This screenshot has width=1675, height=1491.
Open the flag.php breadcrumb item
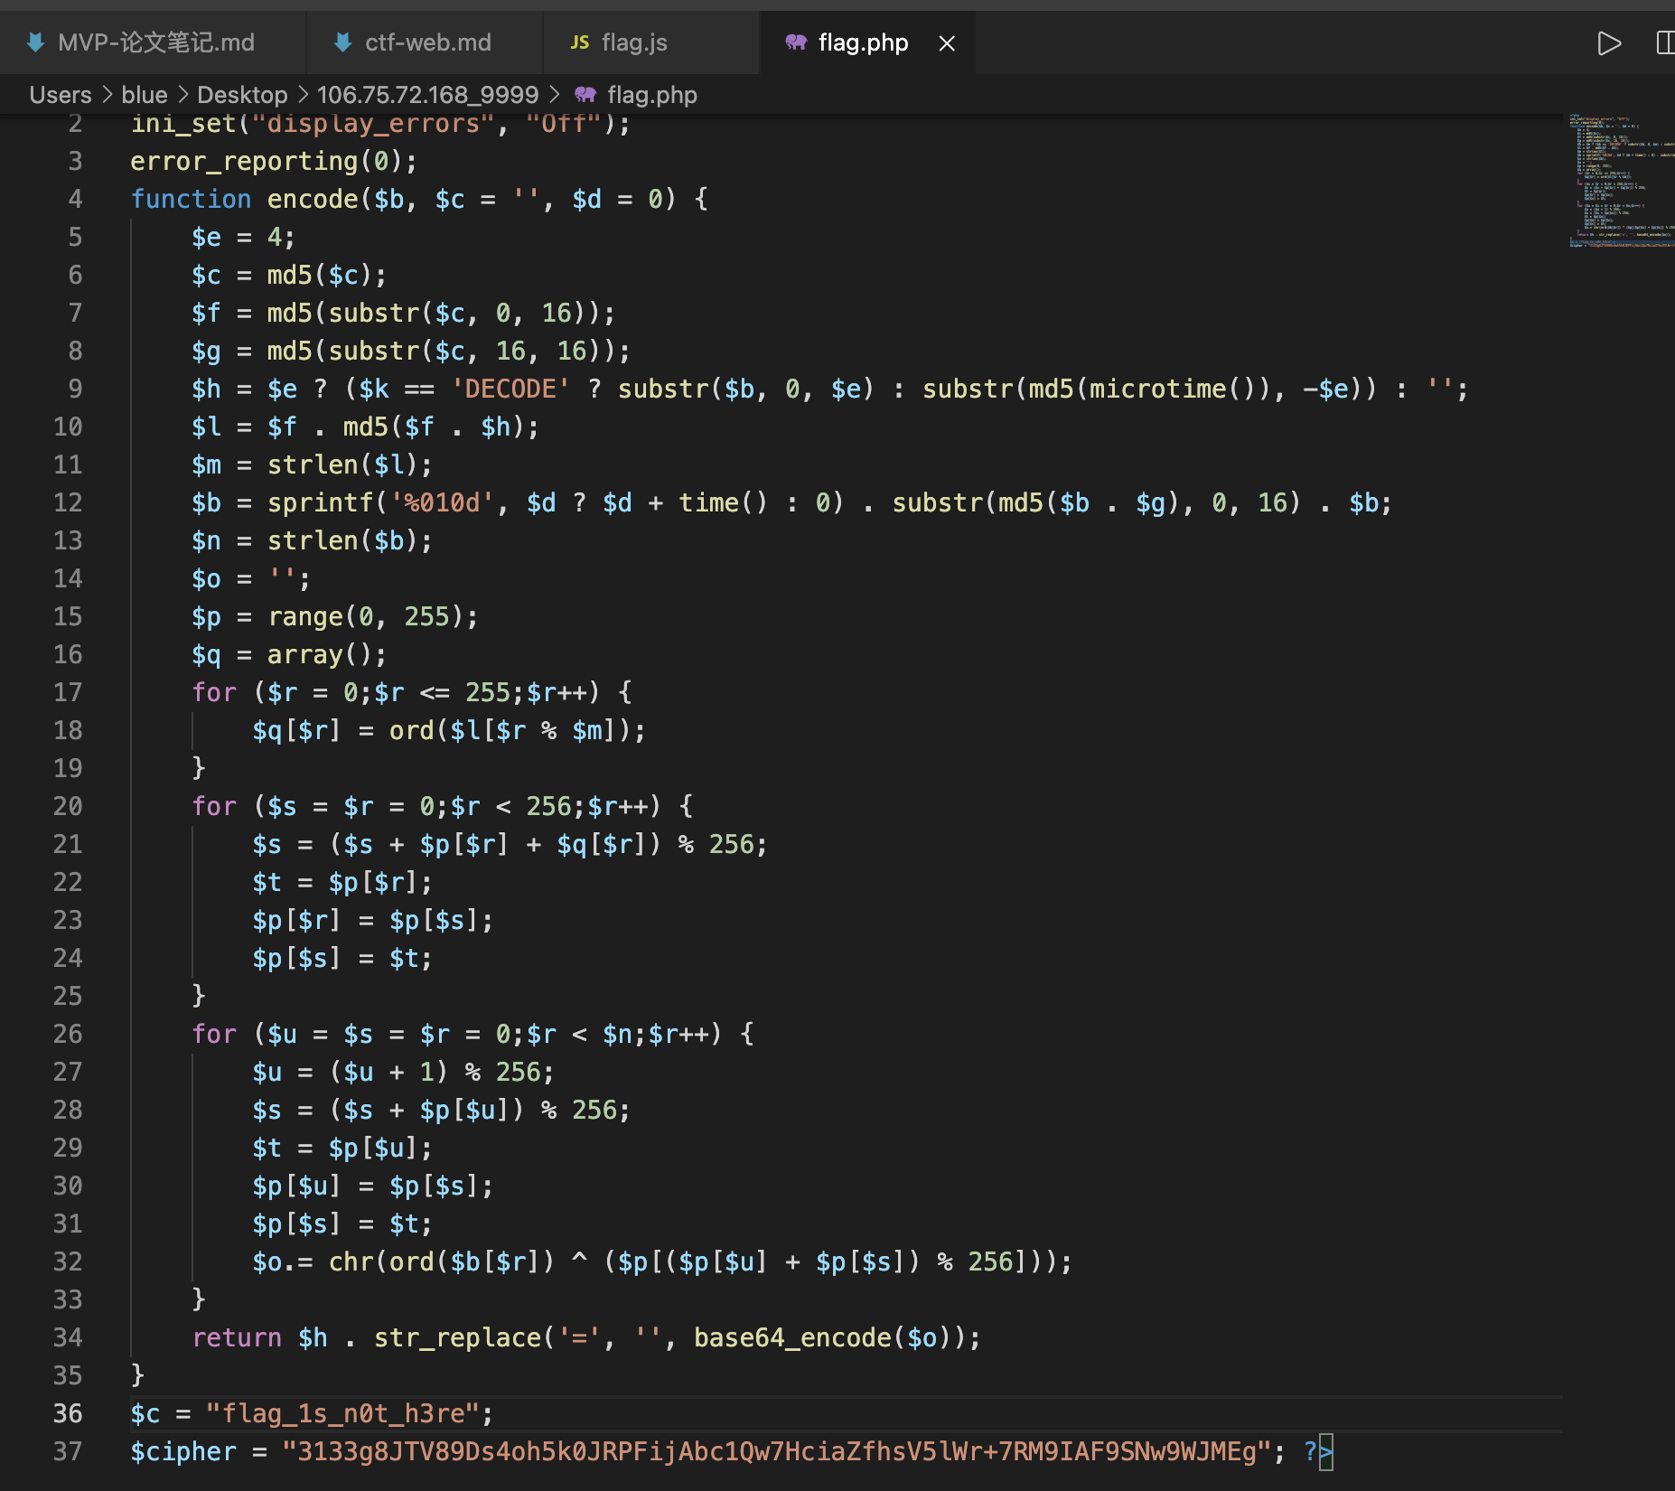[652, 95]
